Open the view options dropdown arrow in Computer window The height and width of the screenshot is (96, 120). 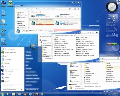pyautogui.click(x=72, y=9)
